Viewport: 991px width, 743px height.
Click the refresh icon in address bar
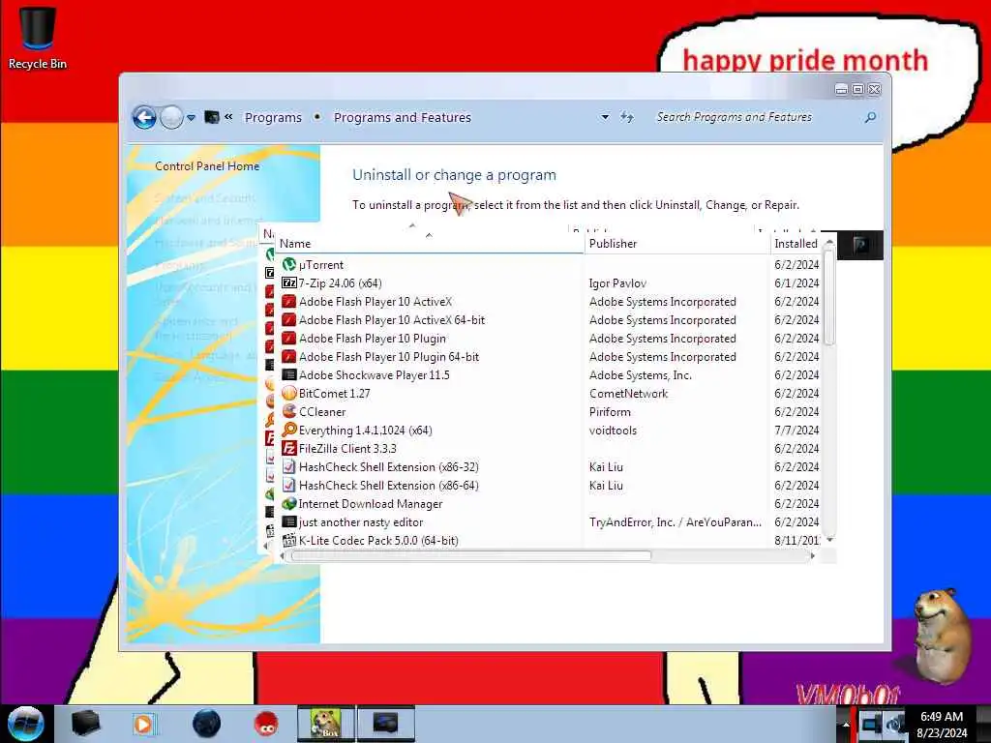coord(626,117)
